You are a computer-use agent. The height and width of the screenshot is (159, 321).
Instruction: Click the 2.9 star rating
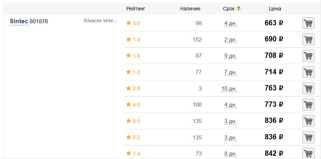[133, 88]
